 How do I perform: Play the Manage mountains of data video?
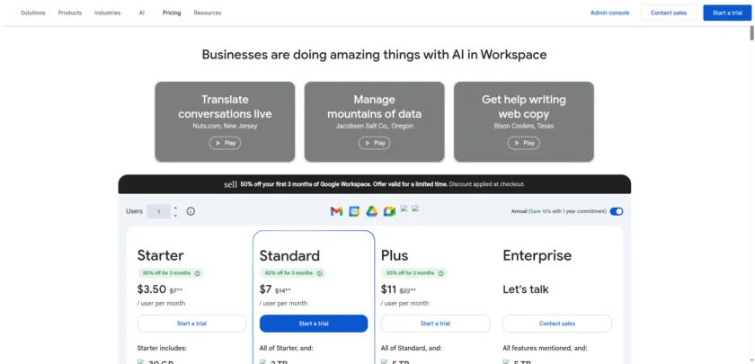(x=374, y=143)
